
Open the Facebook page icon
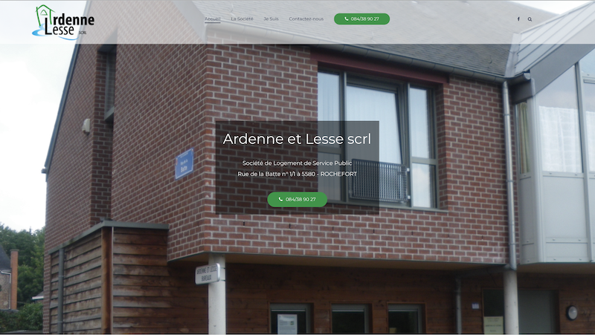(518, 19)
